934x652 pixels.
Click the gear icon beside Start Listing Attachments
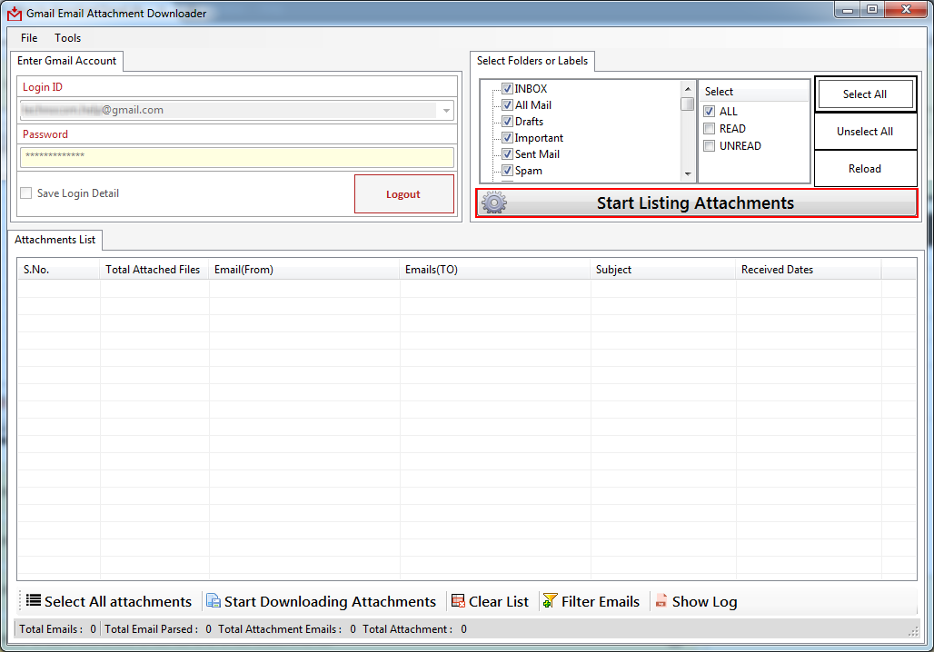[494, 203]
